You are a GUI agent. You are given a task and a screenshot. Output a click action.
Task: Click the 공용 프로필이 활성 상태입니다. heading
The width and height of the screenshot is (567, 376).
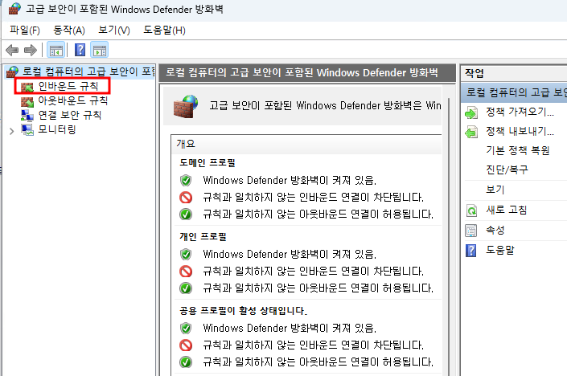244,311
